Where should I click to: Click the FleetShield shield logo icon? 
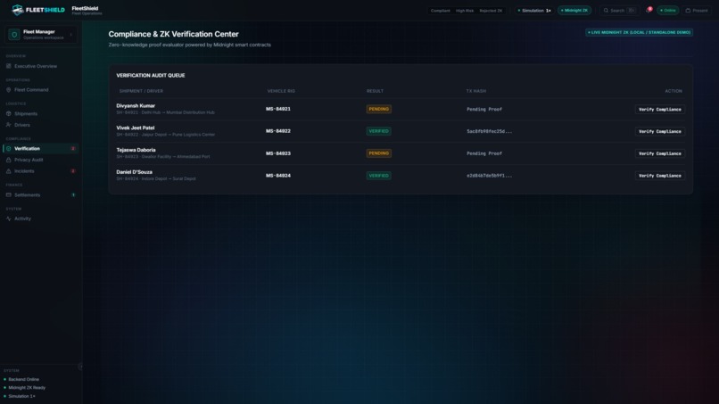pos(18,10)
